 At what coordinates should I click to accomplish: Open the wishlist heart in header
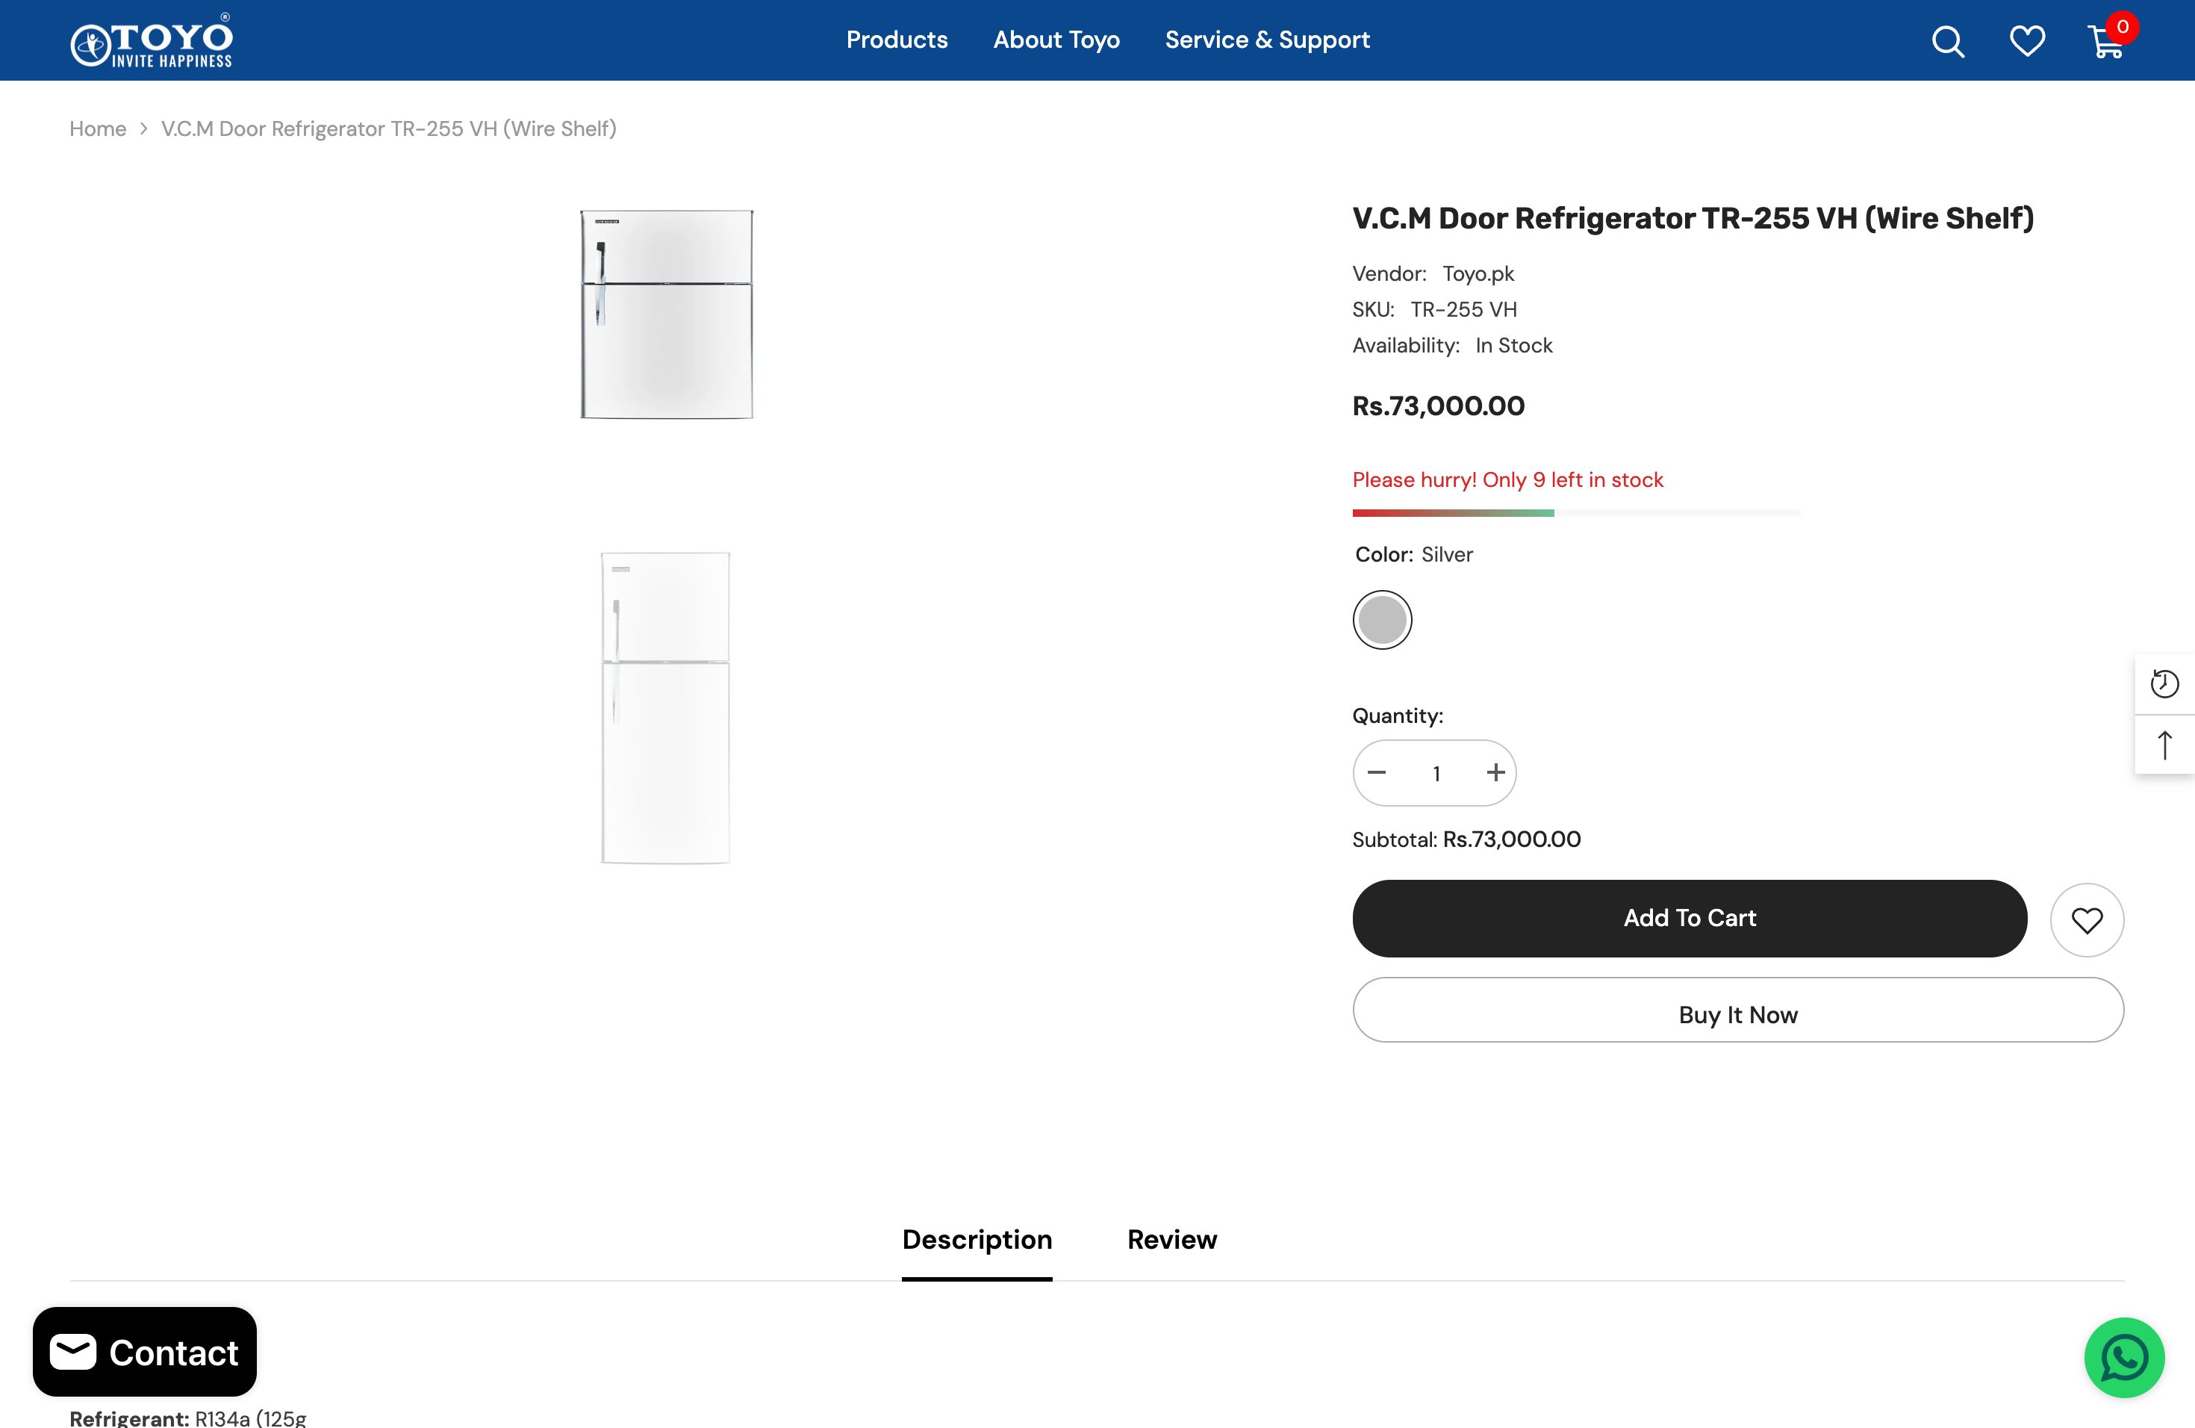[2026, 42]
